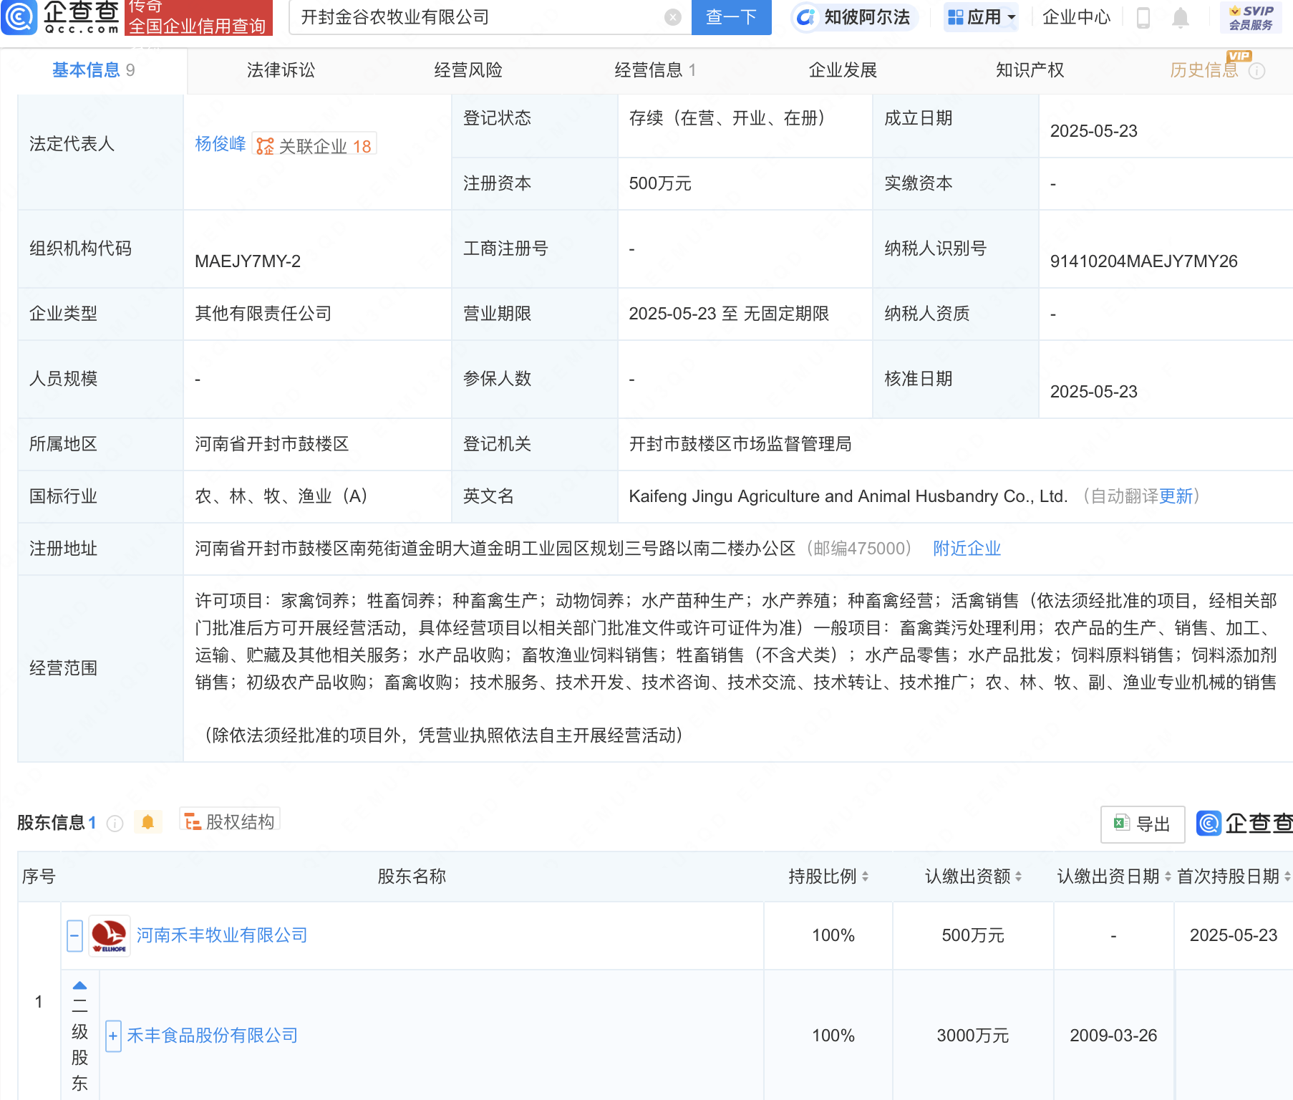
Task: Click the Qcc.com logo icon
Action: tap(19, 17)
